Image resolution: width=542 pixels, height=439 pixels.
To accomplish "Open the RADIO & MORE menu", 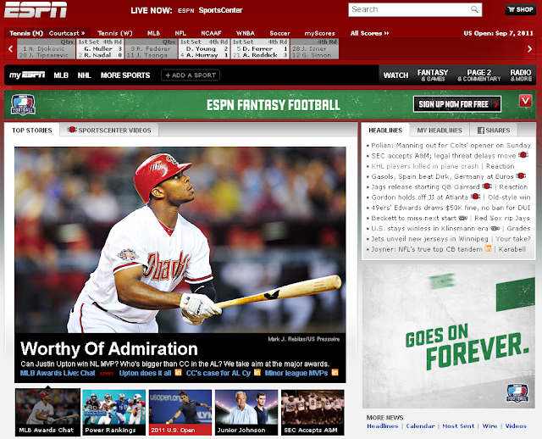I will [521, 75].
